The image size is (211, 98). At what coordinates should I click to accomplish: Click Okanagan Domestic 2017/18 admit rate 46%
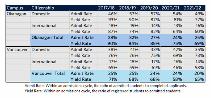(113, 14)
